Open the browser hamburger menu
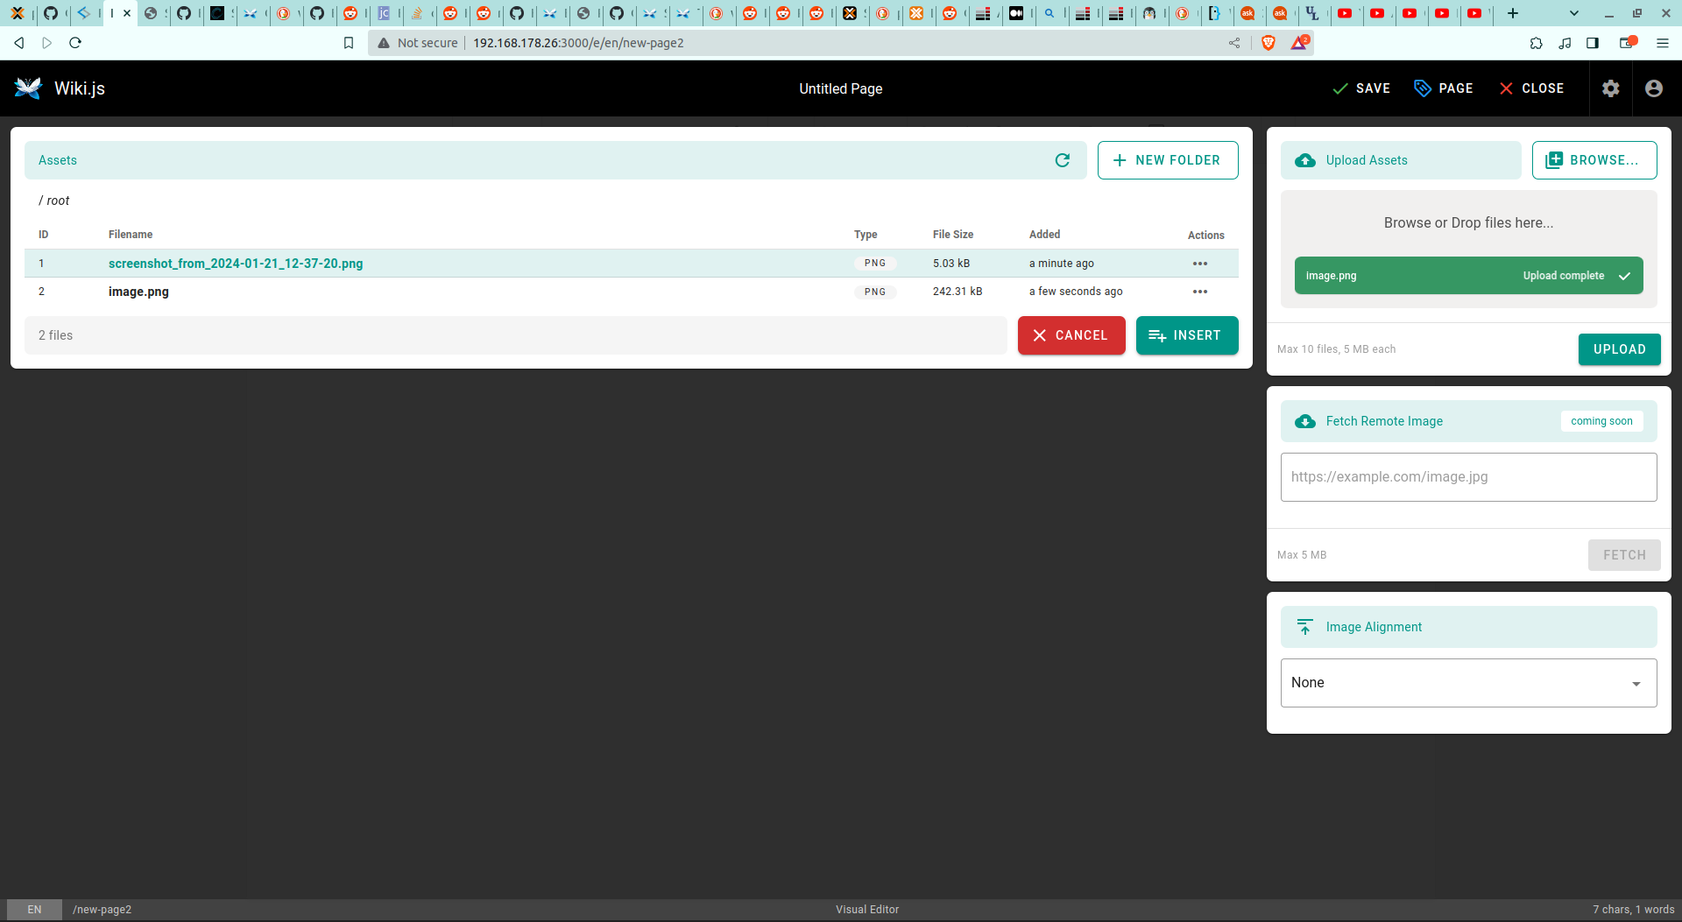 (1662, 43)
